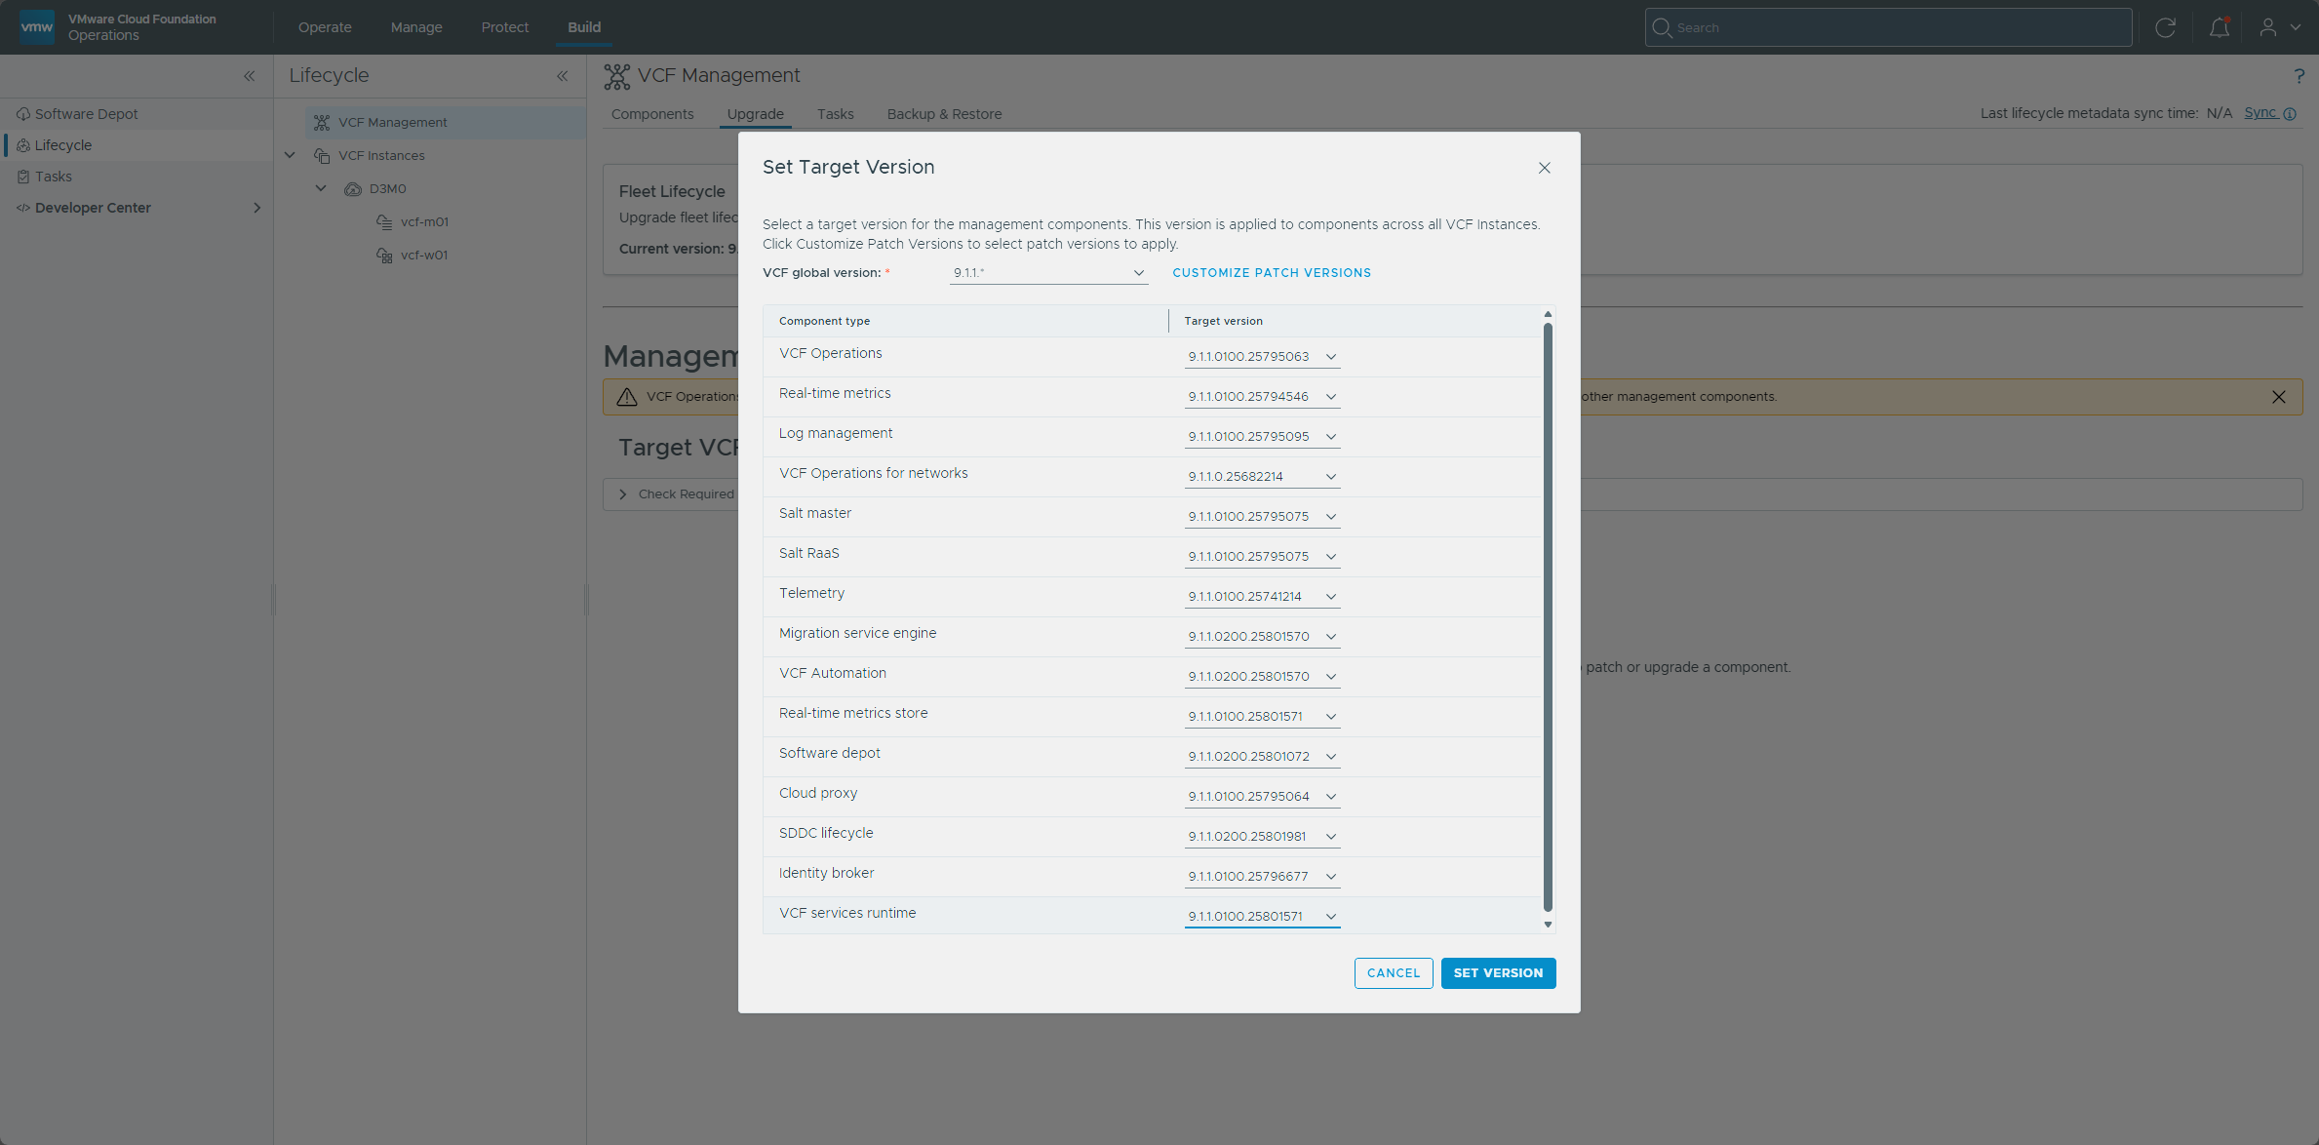This screenshot has height=1145, width=2319.
Task: Open VCF Operations for networks version dropdown
Action: tap(1262, 477)
